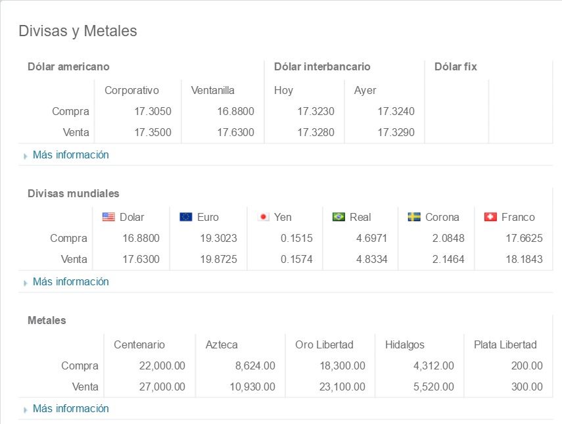The image size is (562, 424).
Task: Select the Swedish flag beside Corona
Action: pyautogui.click(x=413, y=217)
